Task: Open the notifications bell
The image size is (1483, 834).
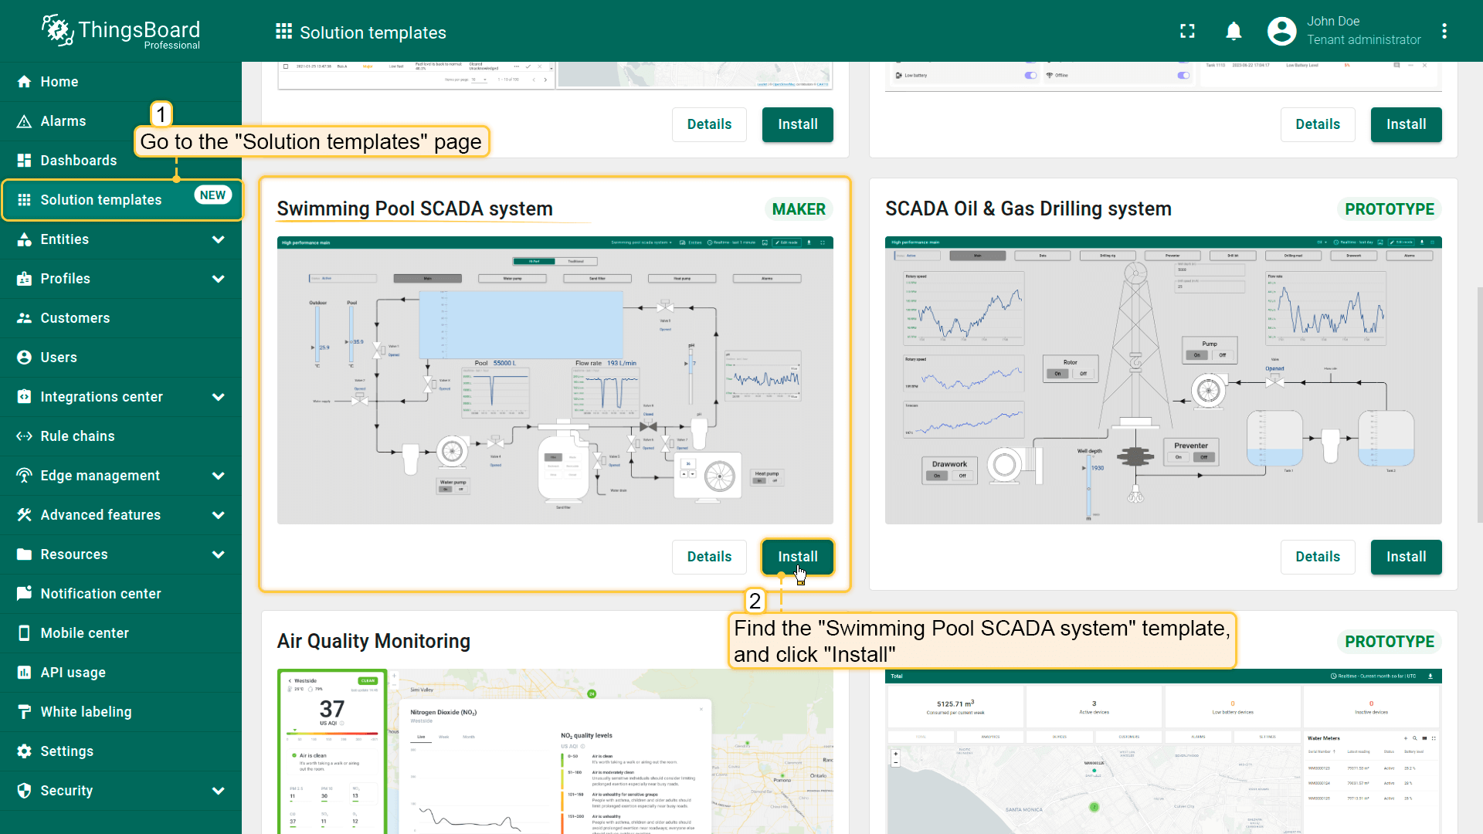Action: click(1234, 31)
